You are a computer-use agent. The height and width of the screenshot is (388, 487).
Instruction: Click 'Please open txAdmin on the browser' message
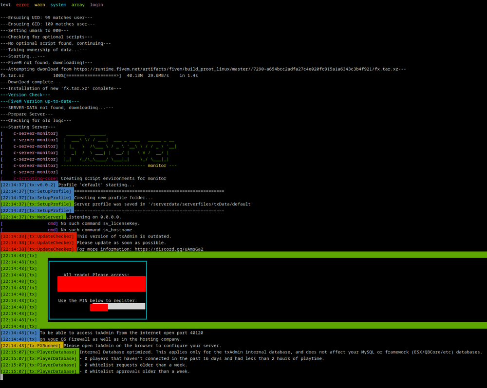(x=143, y=346)
